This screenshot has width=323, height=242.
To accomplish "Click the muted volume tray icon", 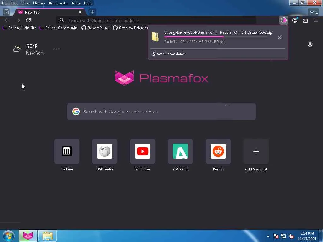I will tap(291, 236).
